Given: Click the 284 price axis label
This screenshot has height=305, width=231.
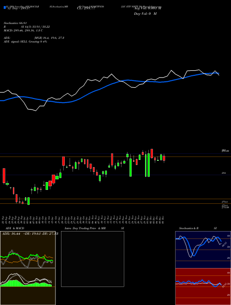Looking at the screenshot, I should (224, 173).
